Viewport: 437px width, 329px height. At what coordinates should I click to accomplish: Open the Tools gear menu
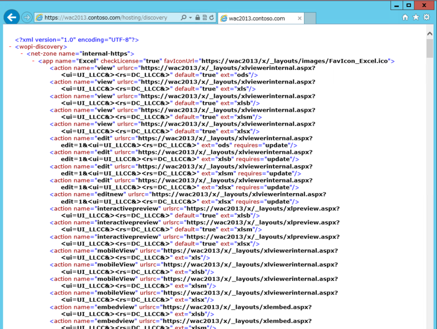pos(427,17)
